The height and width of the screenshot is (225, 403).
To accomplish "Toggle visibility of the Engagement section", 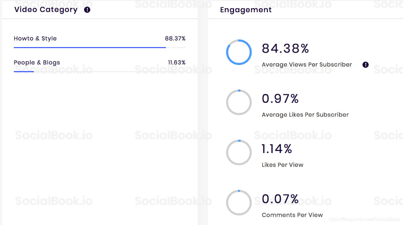I will tap(246, 10).
